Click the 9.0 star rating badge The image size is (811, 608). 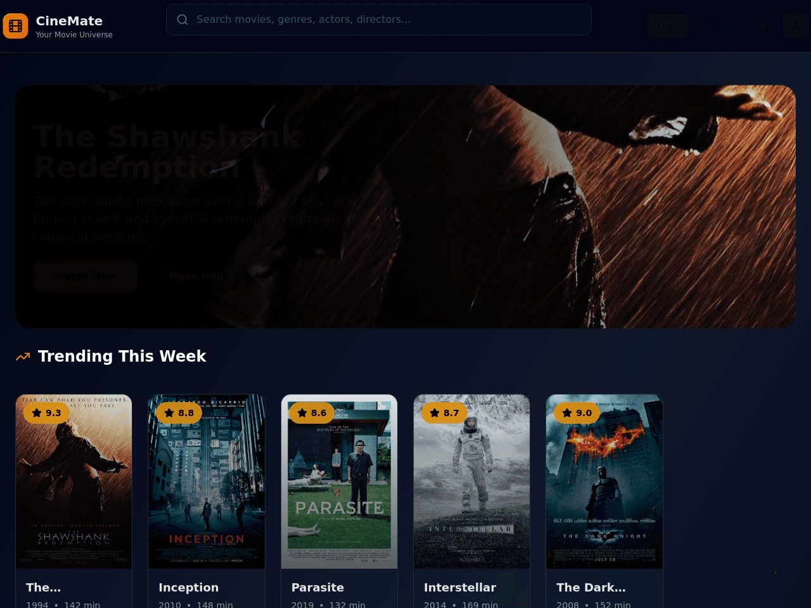(577, 413)
